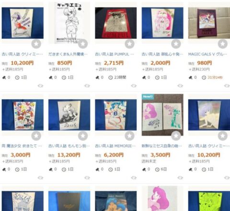Open the PUMPUL listing title link
The image size is (230, 211).
115,54
